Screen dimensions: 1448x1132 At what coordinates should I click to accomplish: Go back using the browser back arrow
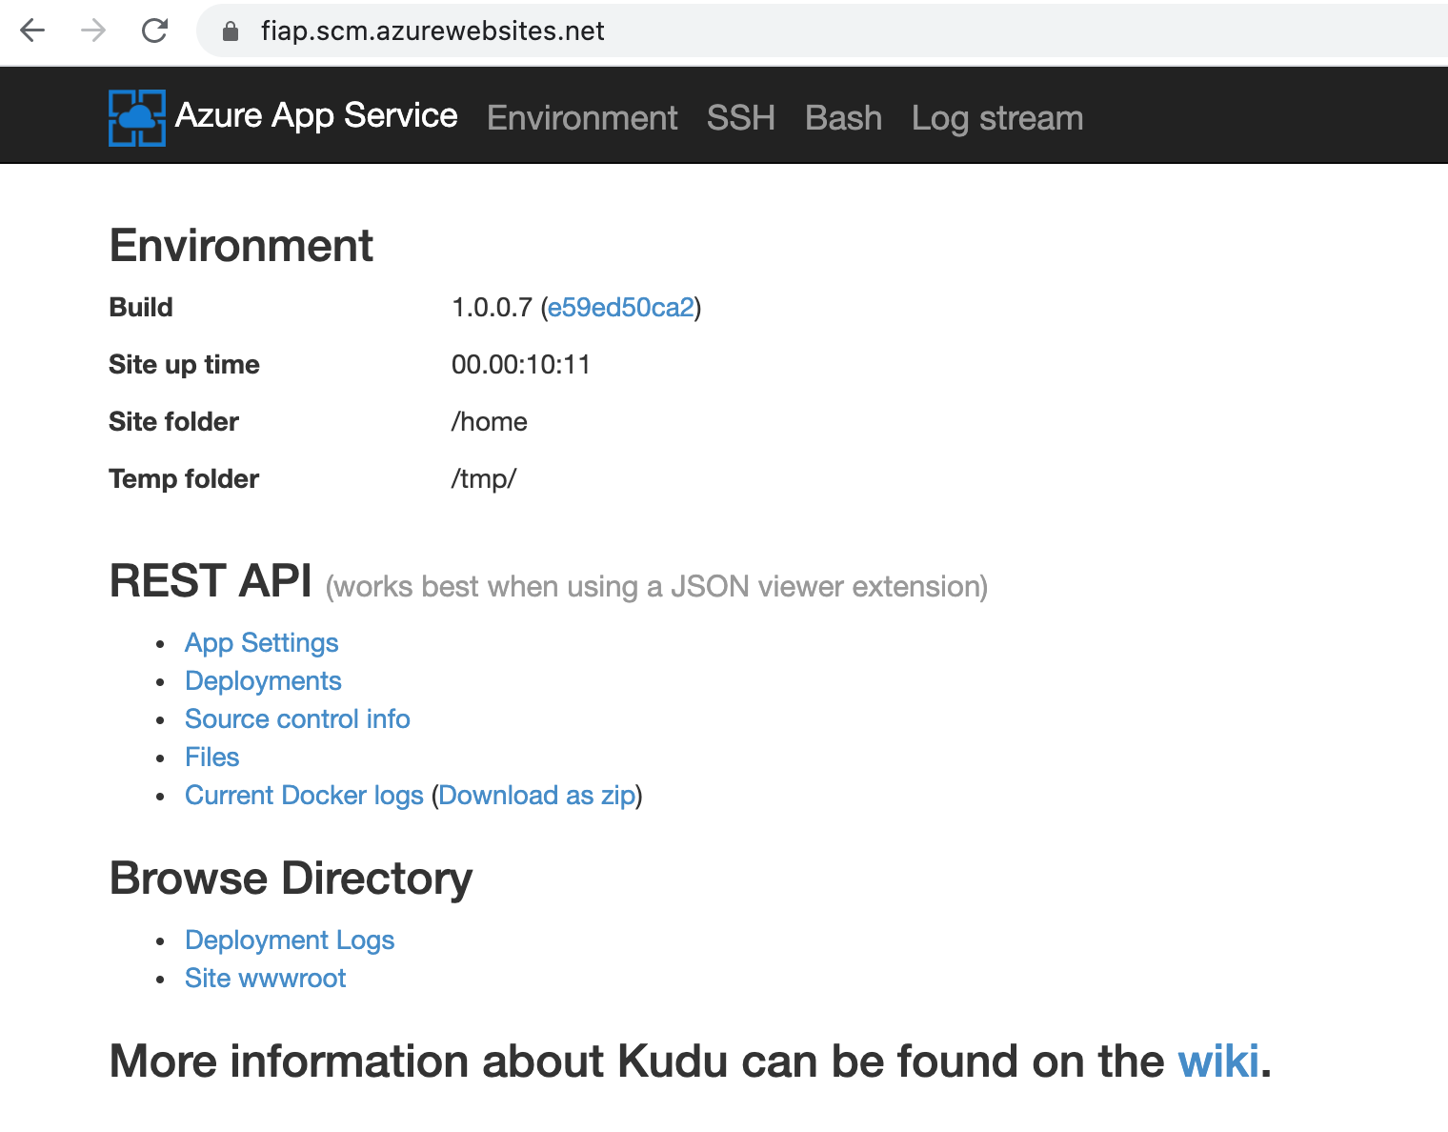[32, 30]
